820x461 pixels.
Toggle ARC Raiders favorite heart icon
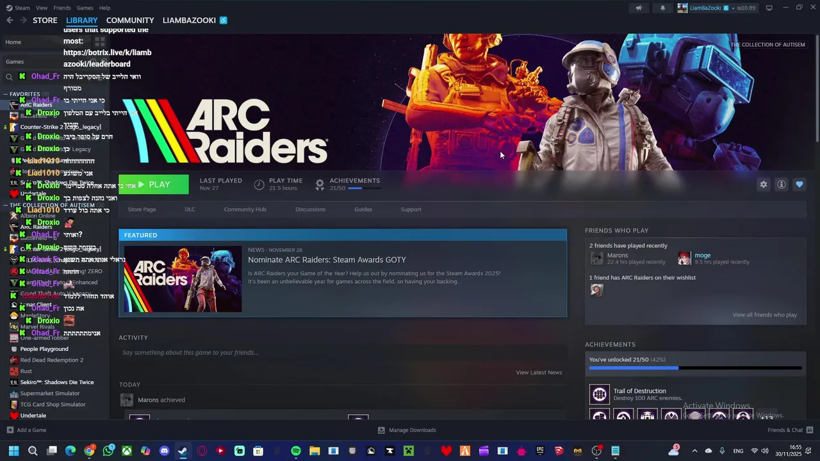click(799, 184)
